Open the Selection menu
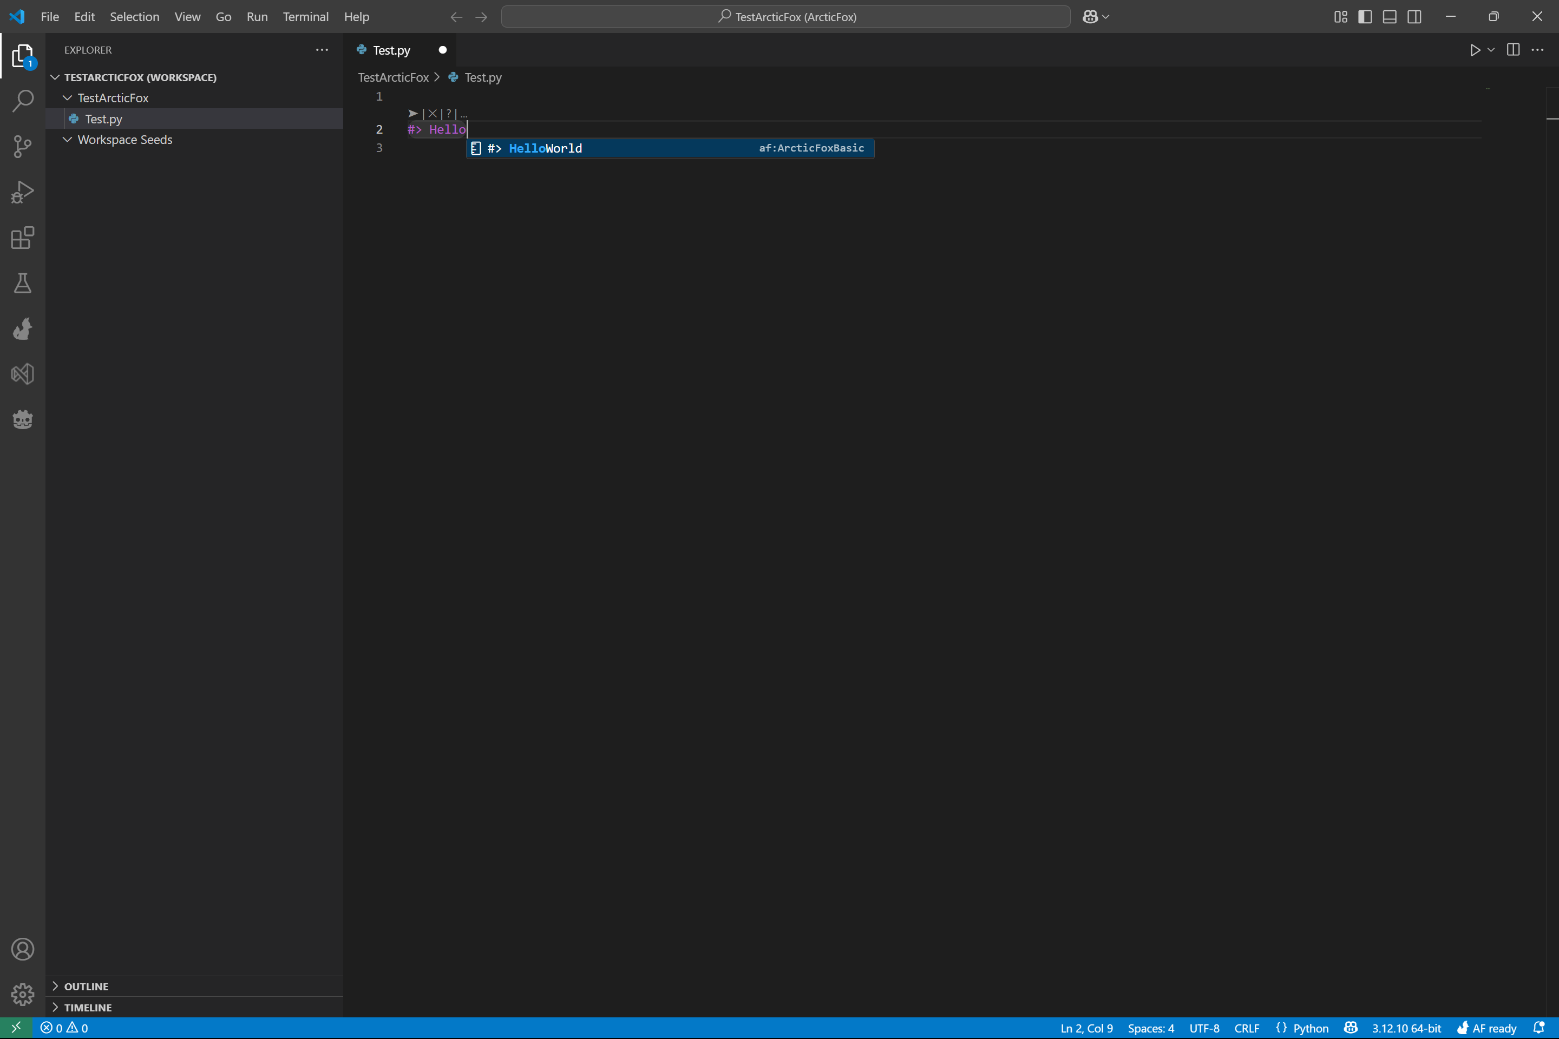The image size is (1559, 1039). pyautogui.click(x=135, y=17)
